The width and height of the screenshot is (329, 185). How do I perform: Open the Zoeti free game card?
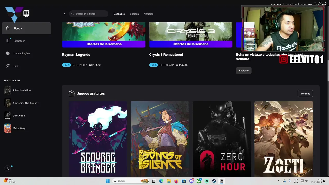284,139
